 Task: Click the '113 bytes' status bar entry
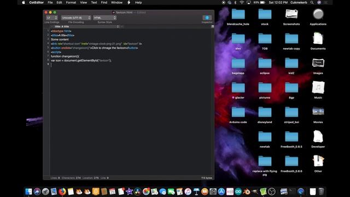click(x=207, y=178)
